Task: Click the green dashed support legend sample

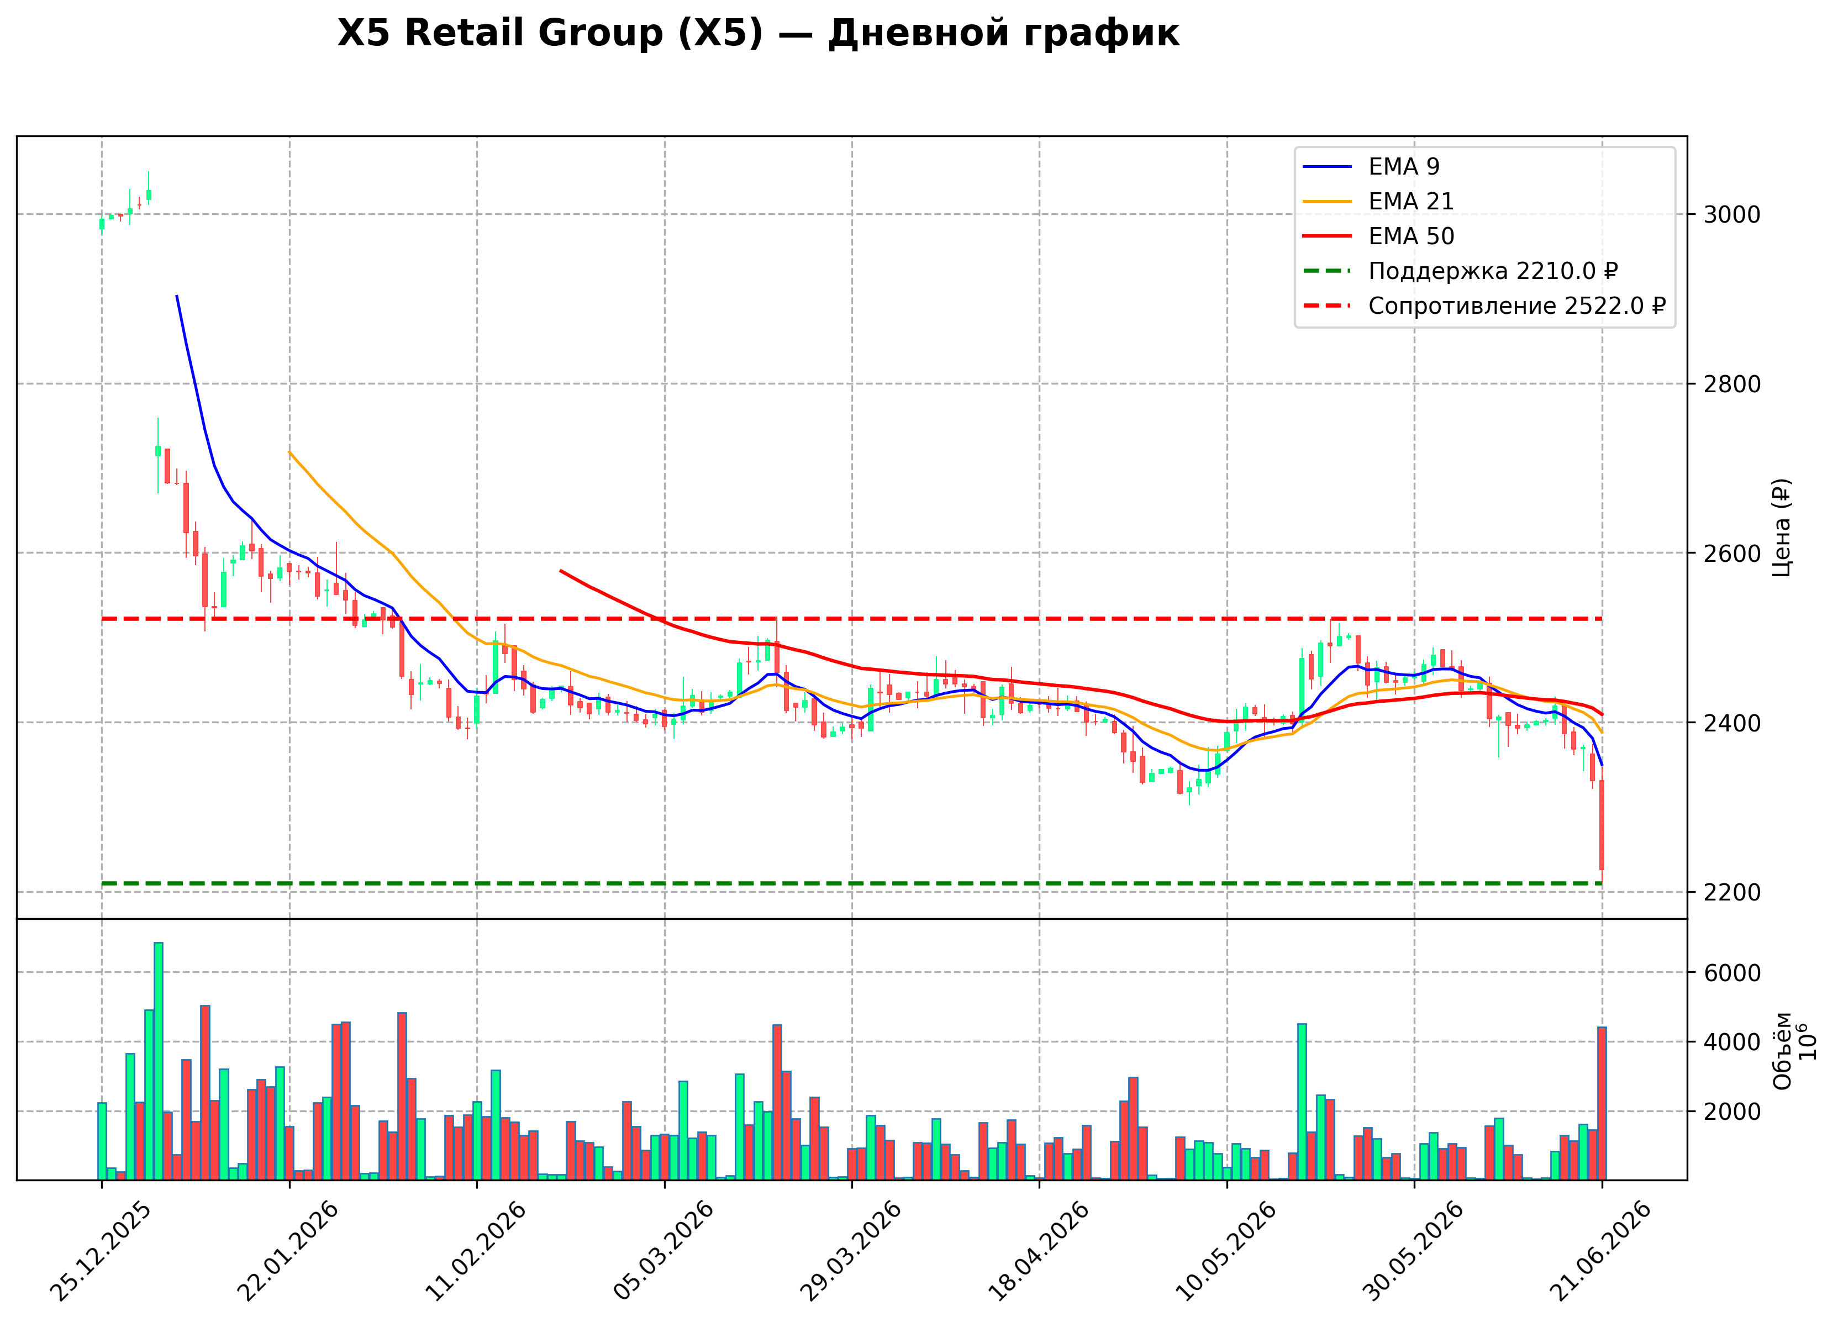Action: coord(1328,271)
